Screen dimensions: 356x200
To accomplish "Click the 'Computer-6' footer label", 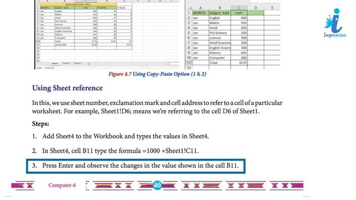I will (x=62, y=185).
